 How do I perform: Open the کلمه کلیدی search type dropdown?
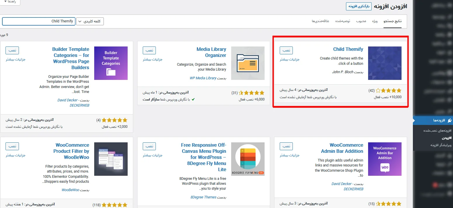coord(90,21)
